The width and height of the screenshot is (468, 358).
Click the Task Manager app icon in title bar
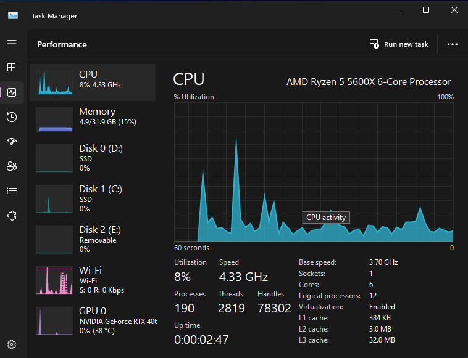click(13, 15)
